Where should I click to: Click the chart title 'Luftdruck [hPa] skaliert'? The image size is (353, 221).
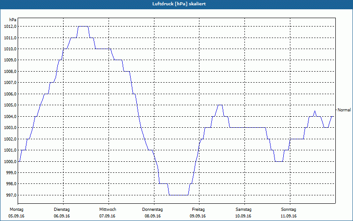pos(179,4)
